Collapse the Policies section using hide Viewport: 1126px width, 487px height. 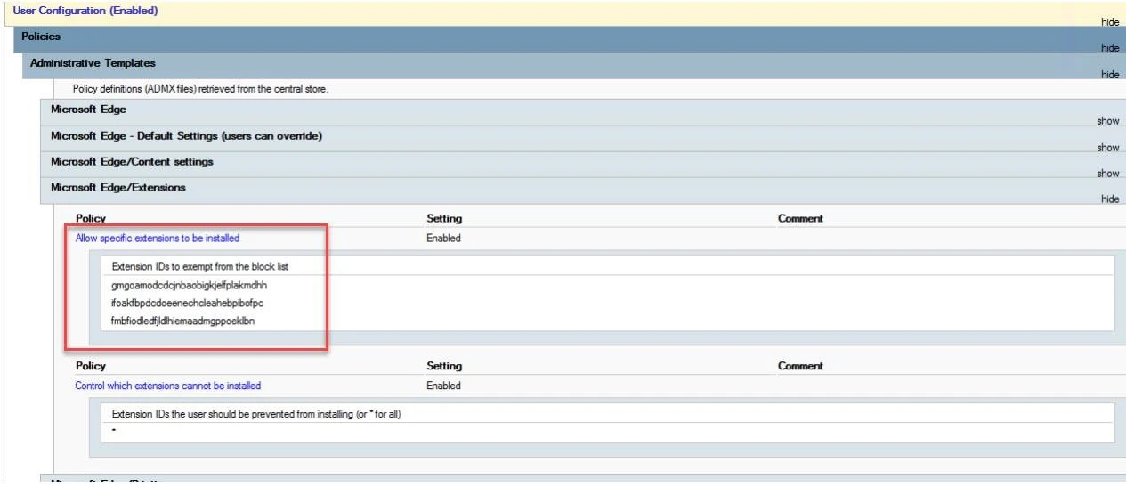coord(1109,48)
